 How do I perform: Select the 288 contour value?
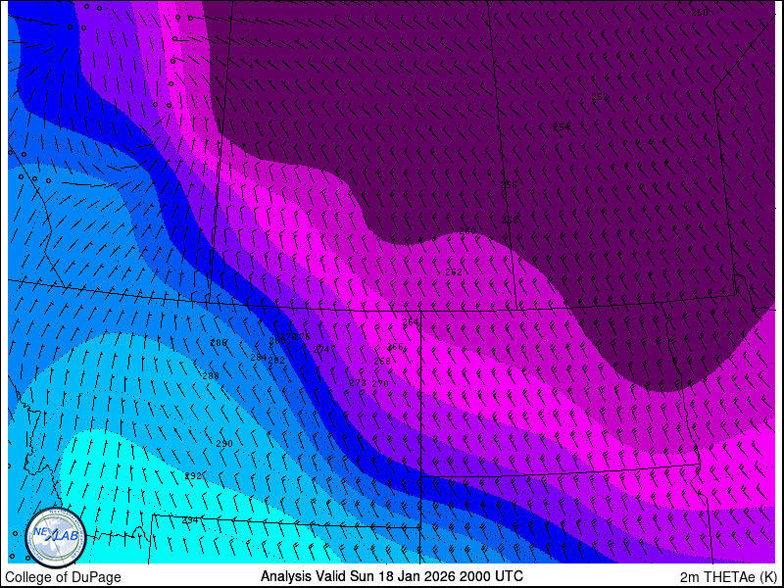click(211, 376)
